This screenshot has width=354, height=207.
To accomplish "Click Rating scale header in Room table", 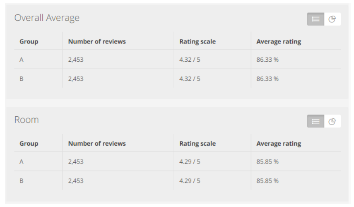I will [x=197, y=144].
